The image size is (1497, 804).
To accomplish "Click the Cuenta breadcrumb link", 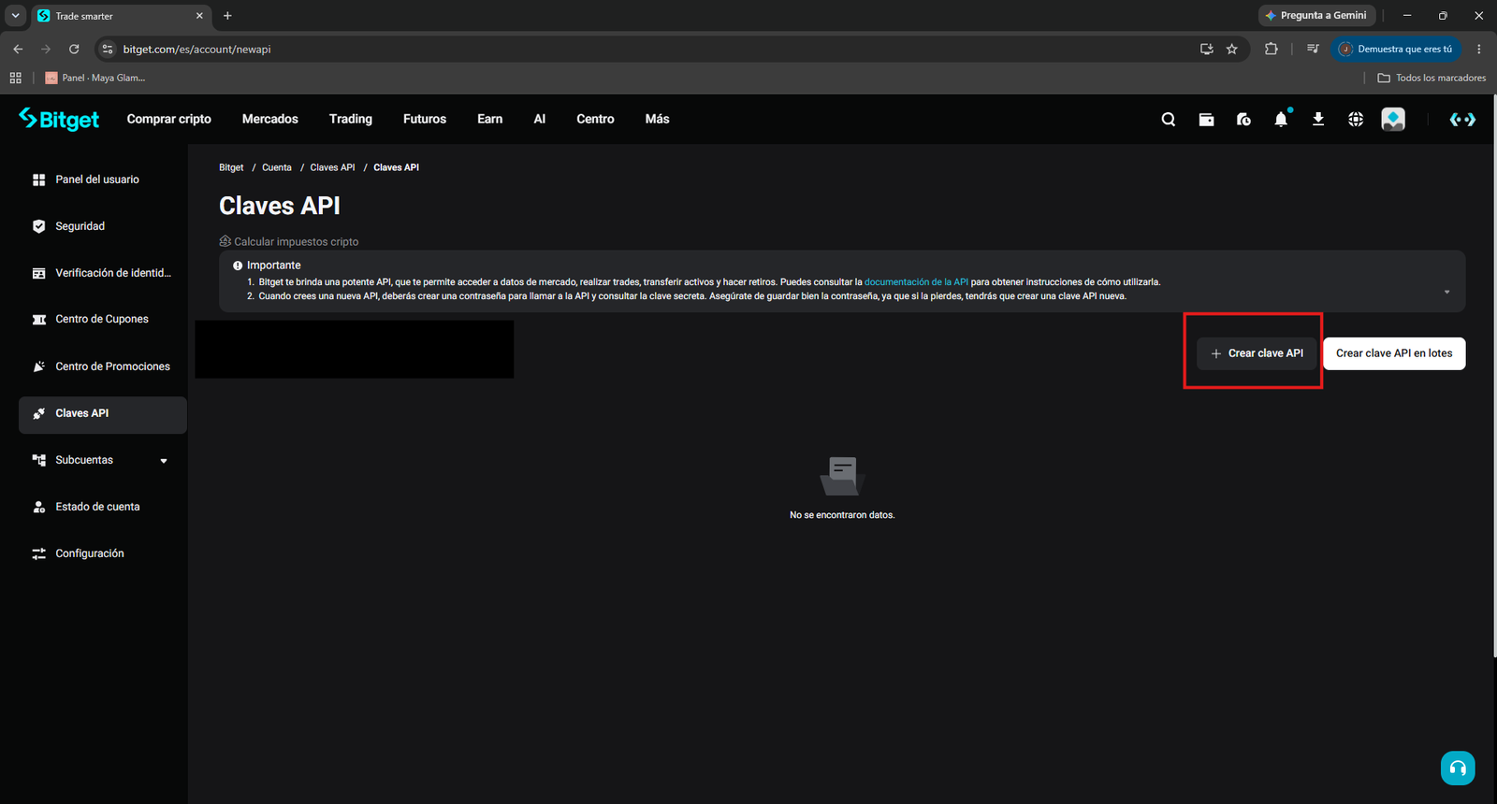I will coord(277,168).
